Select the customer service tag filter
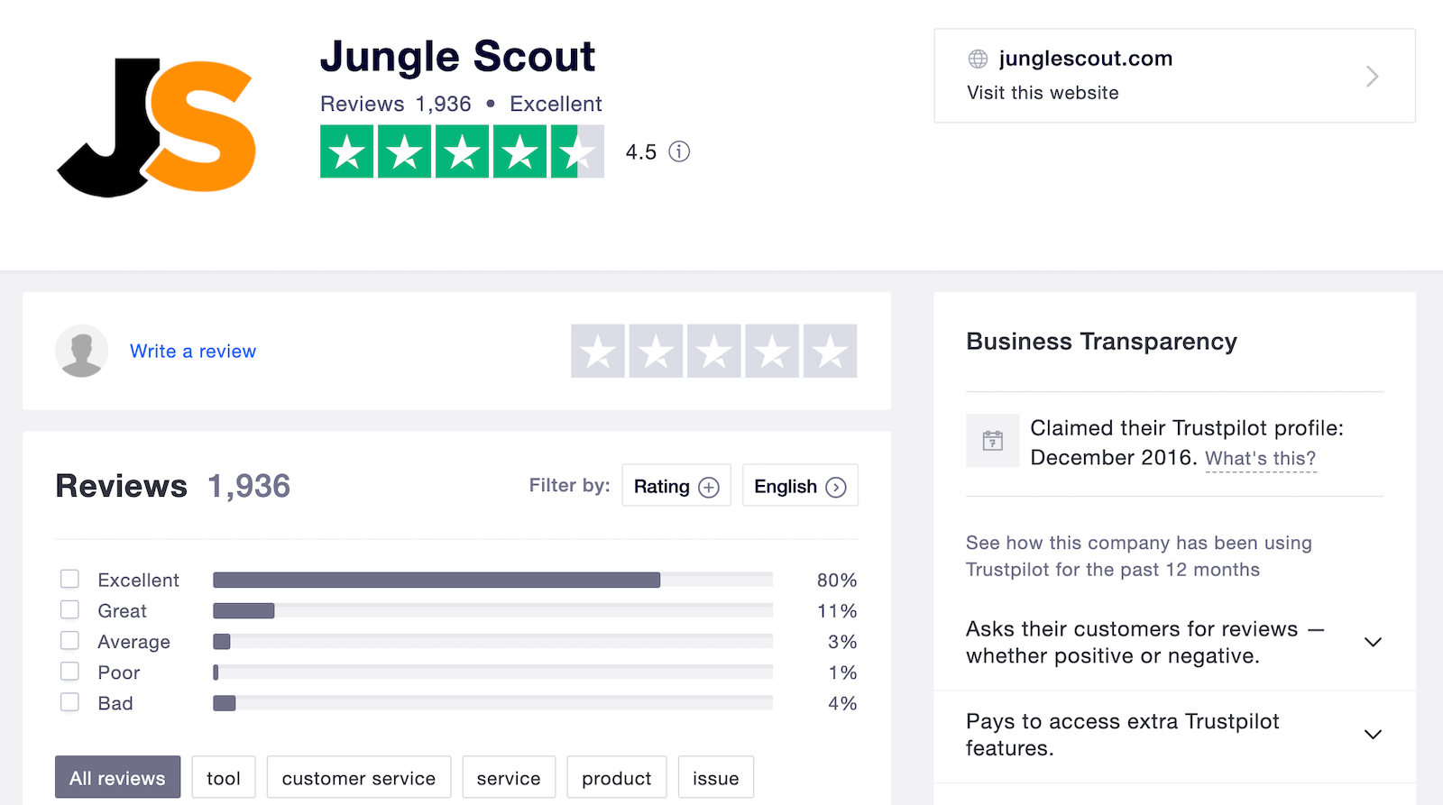Image resolution: width=1443 pixels, height=805 pixels. point(359,777)
